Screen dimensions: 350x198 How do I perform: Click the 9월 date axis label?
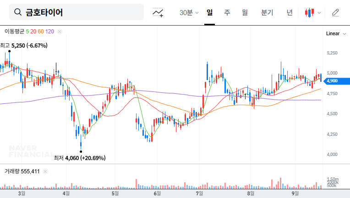[295, 193]
